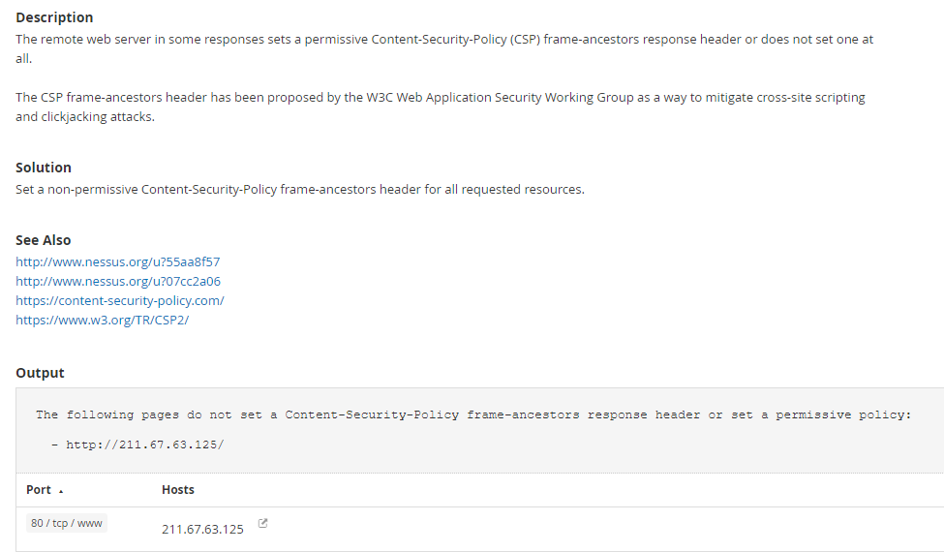This screenshot has width=944, height=552.
Task: Click the Output section heading
Action: pos(40,373)
